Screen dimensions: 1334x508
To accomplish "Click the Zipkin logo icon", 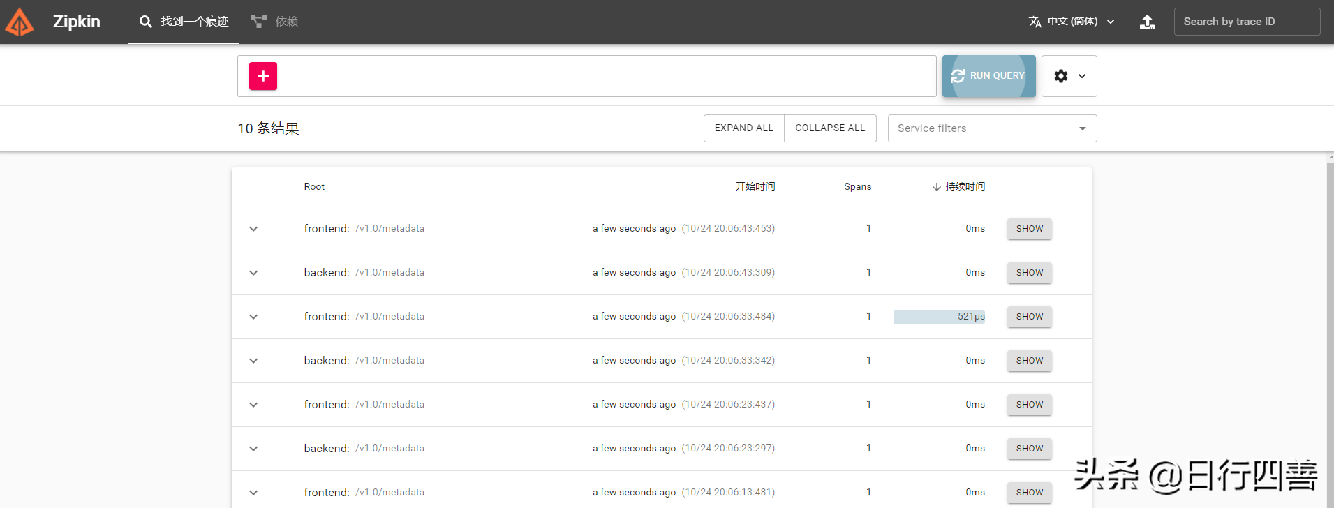I will [20, 22].
